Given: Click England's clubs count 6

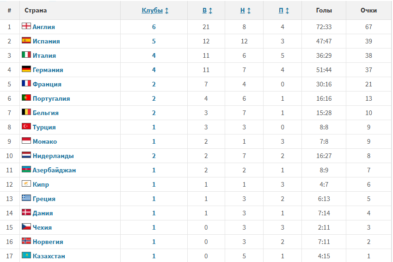Looking at the screenshot, I should 154,27.
